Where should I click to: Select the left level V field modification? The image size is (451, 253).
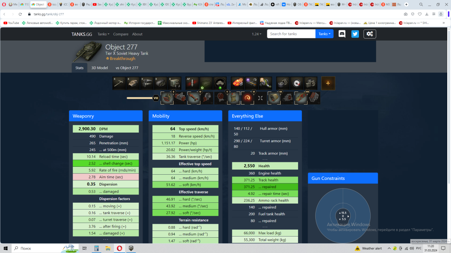click(220, 98)
